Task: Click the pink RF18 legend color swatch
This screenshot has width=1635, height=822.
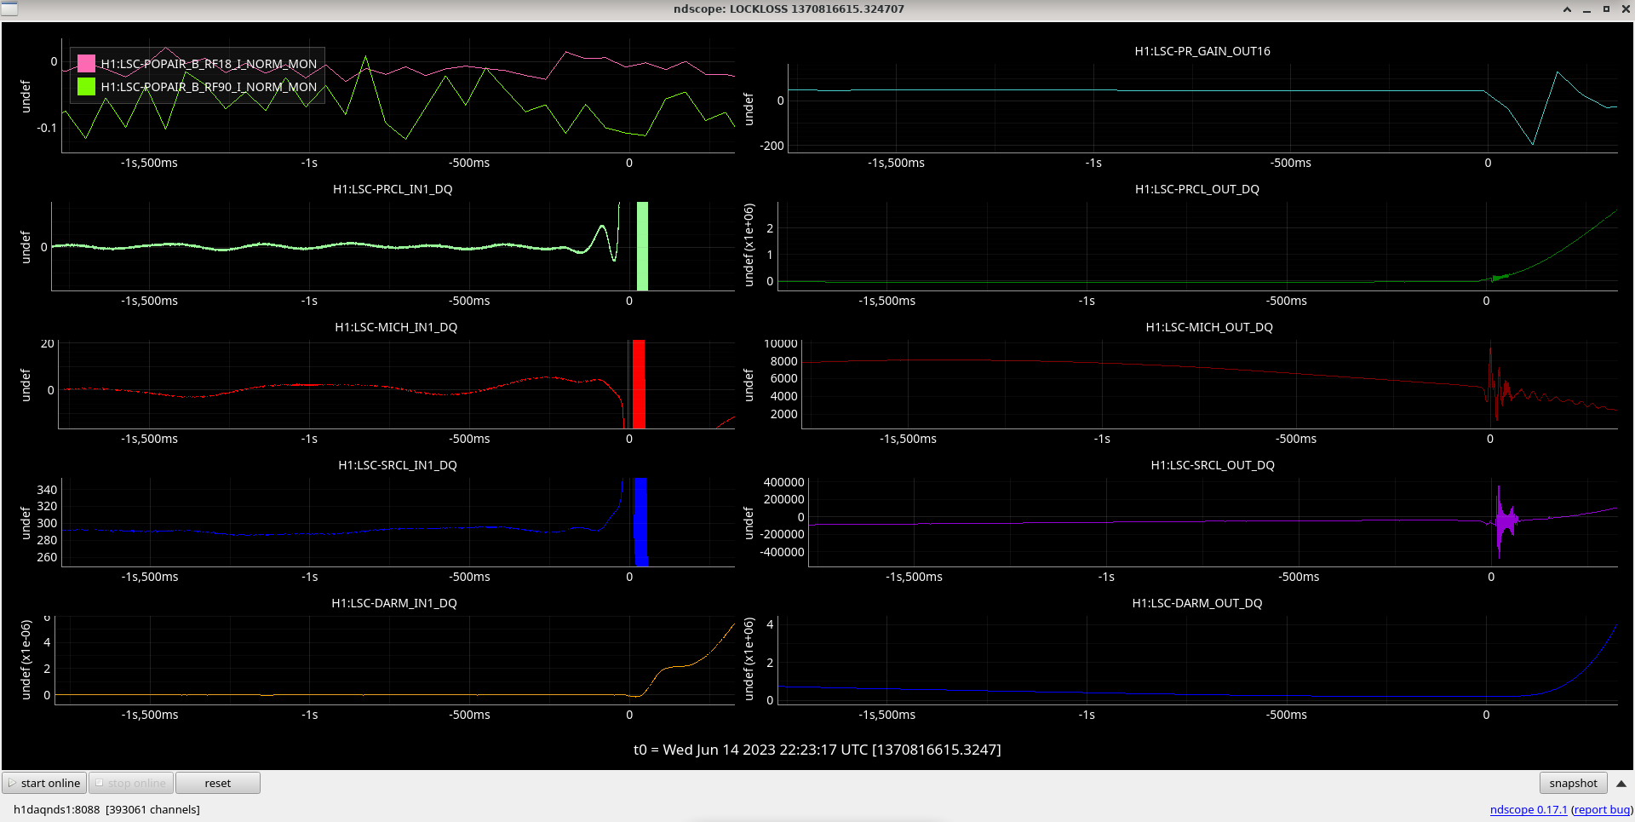Action: (x=86, y=63)
